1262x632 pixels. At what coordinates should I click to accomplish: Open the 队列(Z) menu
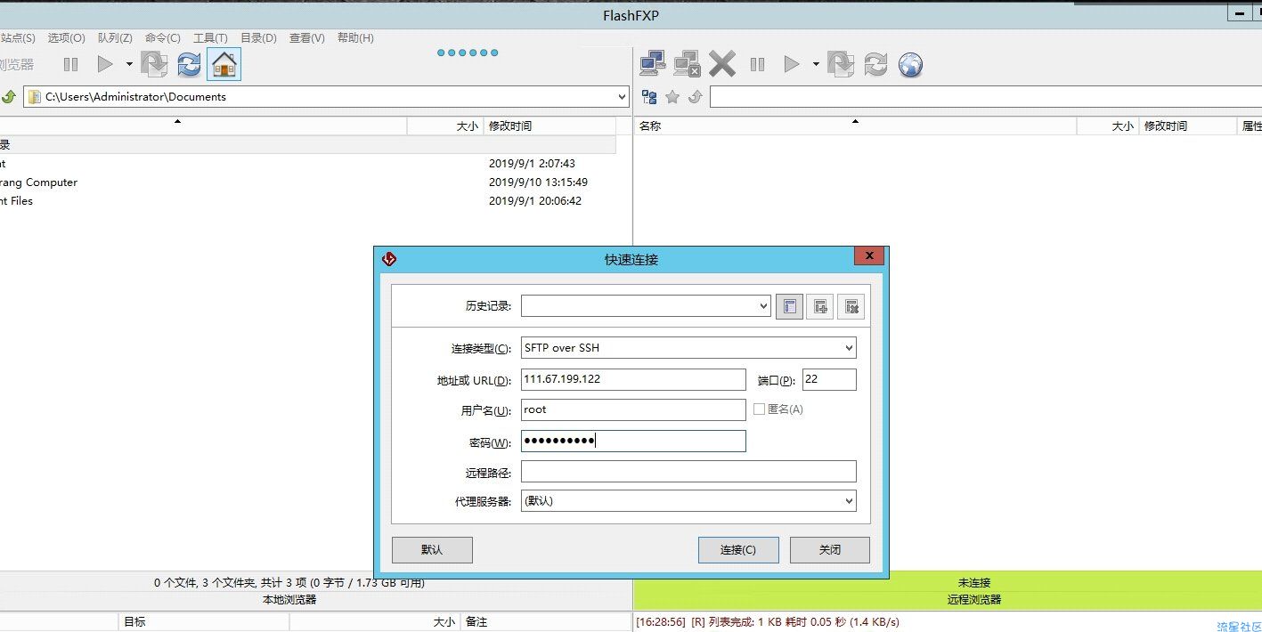[115, 38]
